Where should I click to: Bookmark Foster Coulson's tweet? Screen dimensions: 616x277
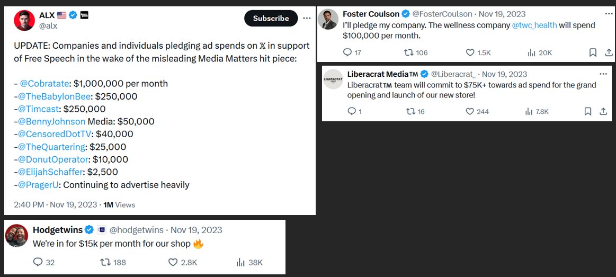tap(593, 52)
